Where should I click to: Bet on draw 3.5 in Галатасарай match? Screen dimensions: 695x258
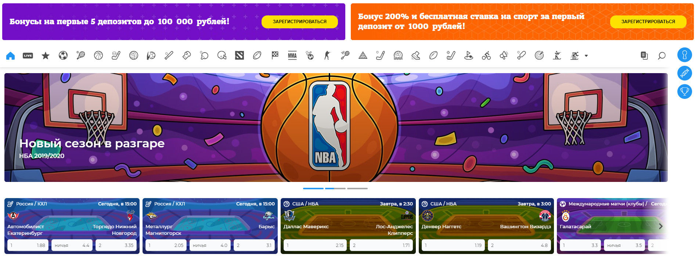(624, 245)
